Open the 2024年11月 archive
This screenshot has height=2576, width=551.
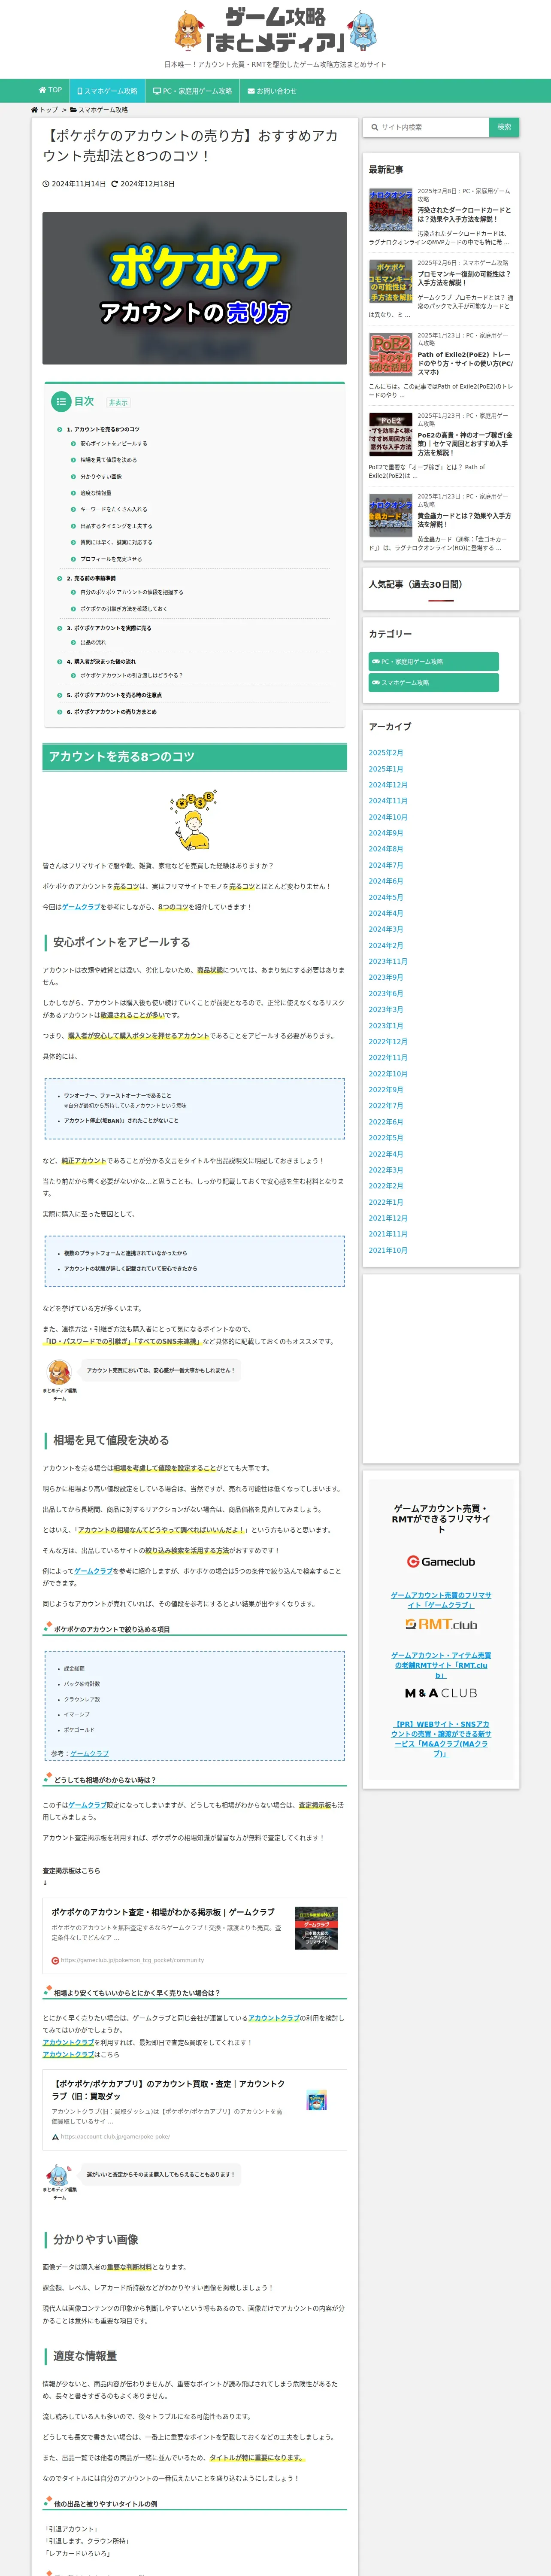point(388,801)
